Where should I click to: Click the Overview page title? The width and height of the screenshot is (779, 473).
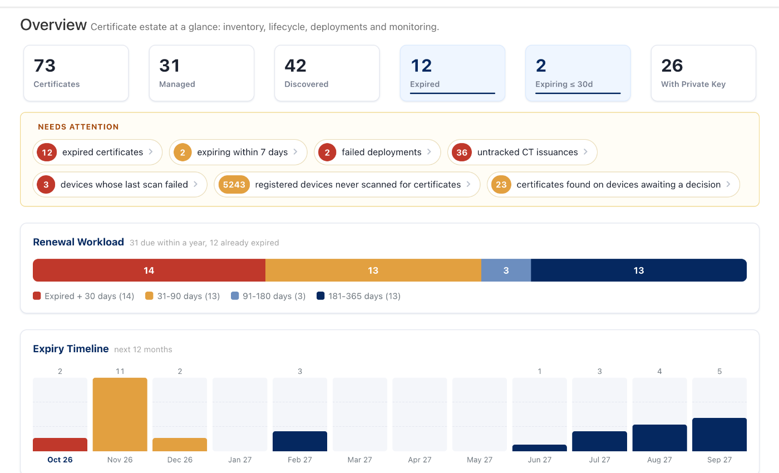tap(53, 25)
